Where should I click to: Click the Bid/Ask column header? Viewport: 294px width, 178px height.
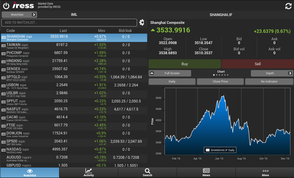point(125,30)
